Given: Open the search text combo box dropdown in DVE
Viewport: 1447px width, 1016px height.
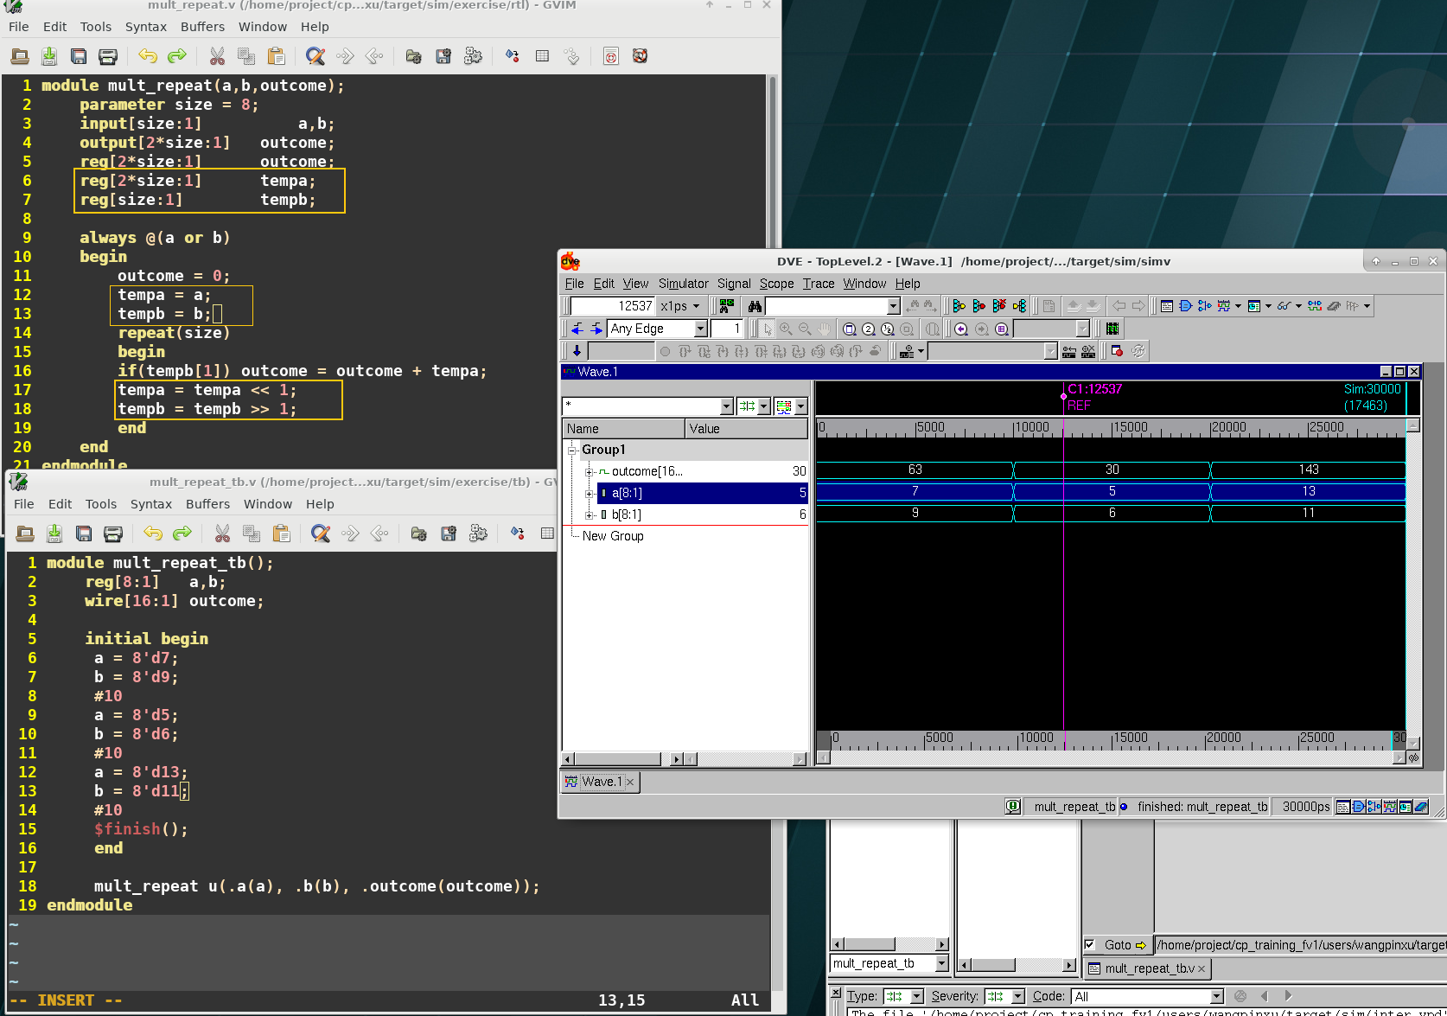Looking at the screenshot, I should coord(894,306).
